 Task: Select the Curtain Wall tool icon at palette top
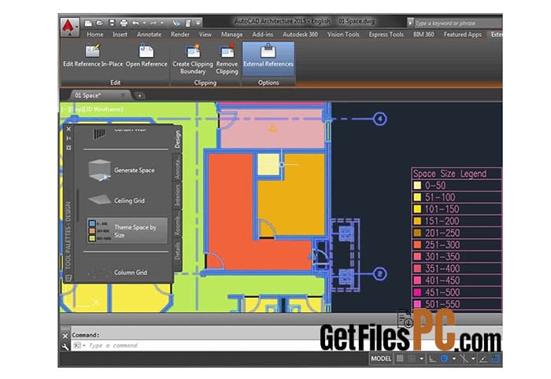pos(99,133)
